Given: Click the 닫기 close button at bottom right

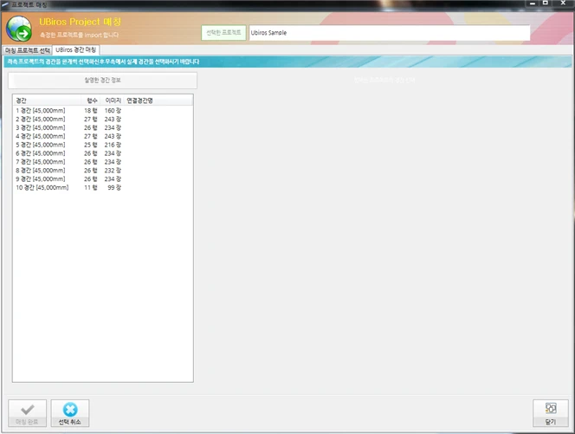Looking at the screenshot, I should pos(551,413).
